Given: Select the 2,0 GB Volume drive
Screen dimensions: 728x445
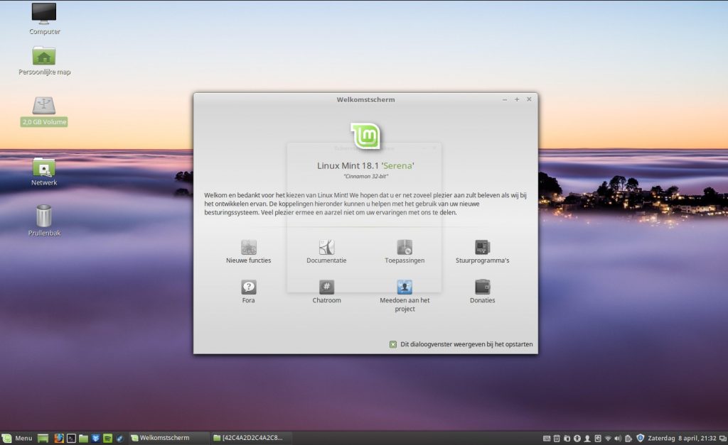Looking at the screenshot, I should pyautogui.click(x=44, y=111).
